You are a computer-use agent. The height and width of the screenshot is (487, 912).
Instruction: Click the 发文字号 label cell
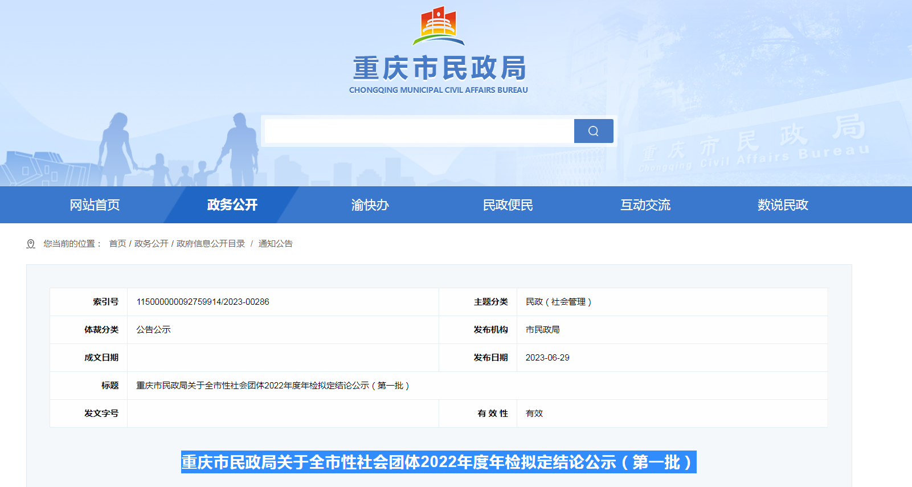click(x=88, y=414)
